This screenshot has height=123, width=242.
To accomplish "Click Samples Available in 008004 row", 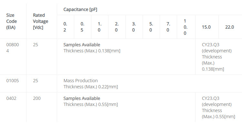I will click(x=82, y=45).
